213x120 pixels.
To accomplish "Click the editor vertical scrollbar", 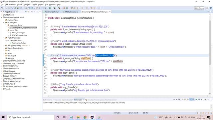I will 210,42.
